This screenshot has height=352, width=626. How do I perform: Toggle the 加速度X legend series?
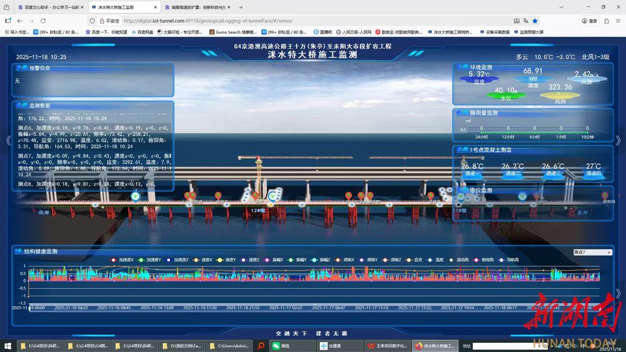tap(123, 260)
